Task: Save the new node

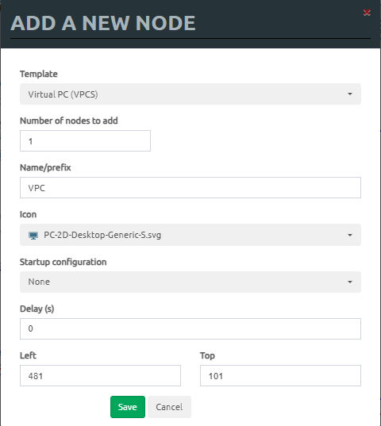Action: click(128, 407)
